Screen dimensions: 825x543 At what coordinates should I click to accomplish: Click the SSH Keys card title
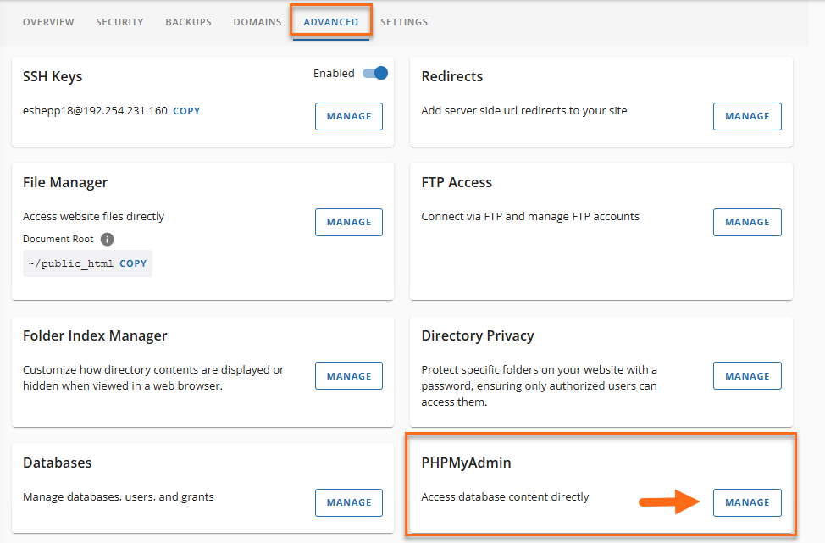(53, 76)
